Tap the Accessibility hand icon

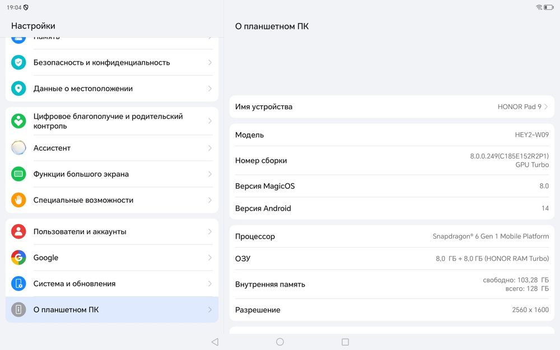coord(18,200)
